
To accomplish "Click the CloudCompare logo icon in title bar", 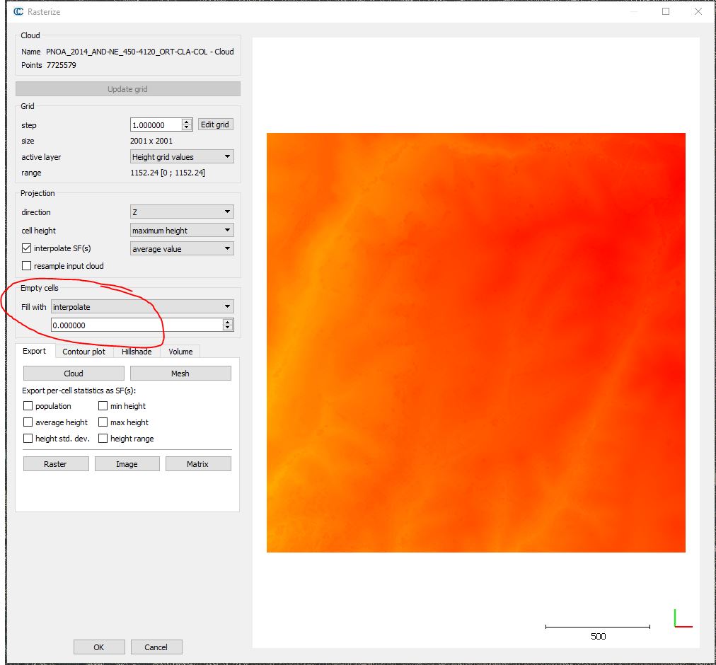I will pos(18,11).
